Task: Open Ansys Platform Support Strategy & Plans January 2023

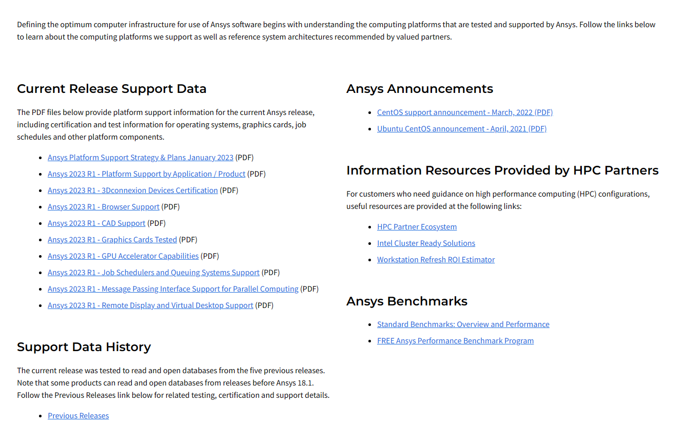Action: pyautogui.click(x=141, y=158)
